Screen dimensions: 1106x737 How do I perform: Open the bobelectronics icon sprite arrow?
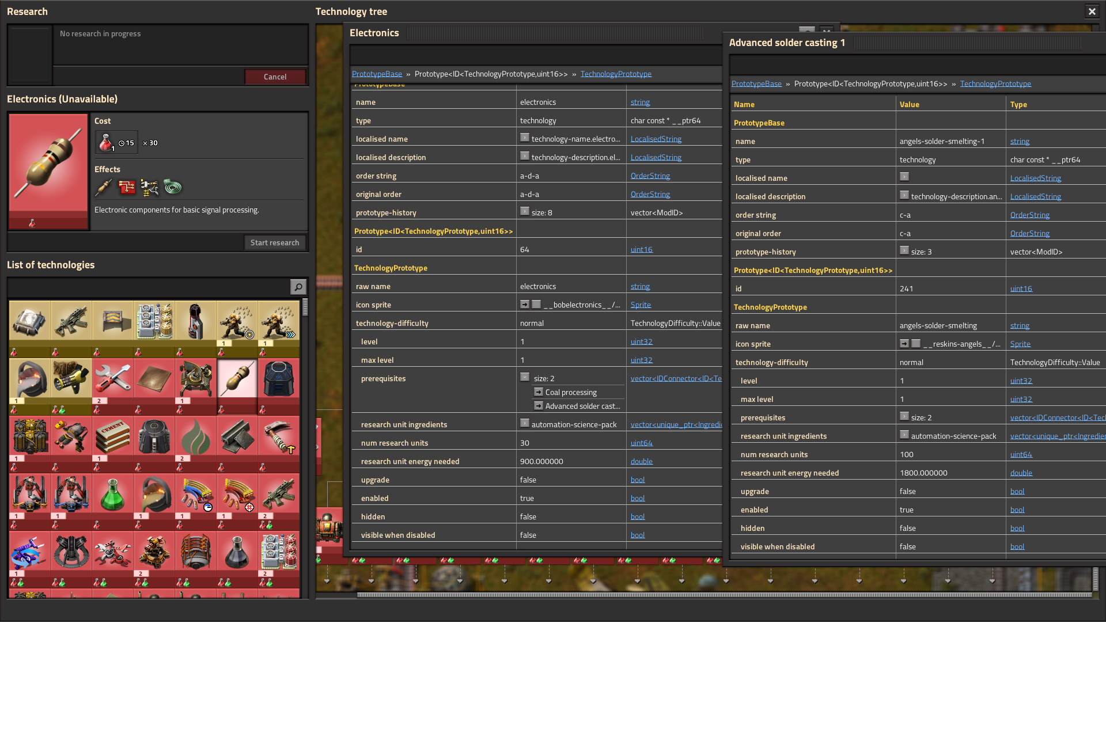[525, 304]
